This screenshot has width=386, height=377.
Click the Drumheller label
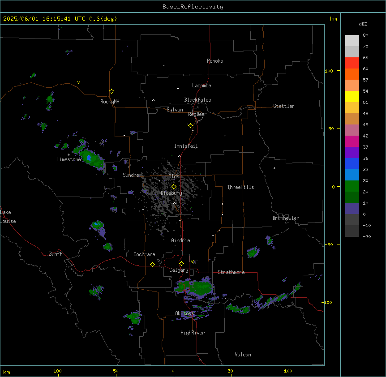point(286,218)
